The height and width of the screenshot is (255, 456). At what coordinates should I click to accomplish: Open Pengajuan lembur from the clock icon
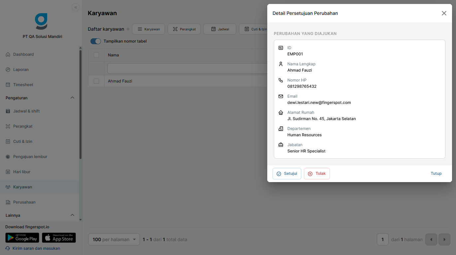[8, 157]
